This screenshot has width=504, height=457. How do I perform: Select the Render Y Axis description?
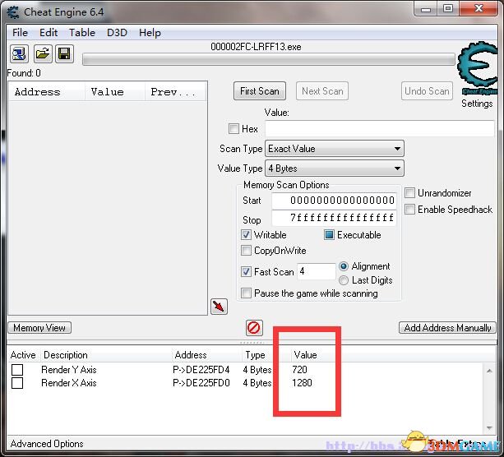coord(69,370)
